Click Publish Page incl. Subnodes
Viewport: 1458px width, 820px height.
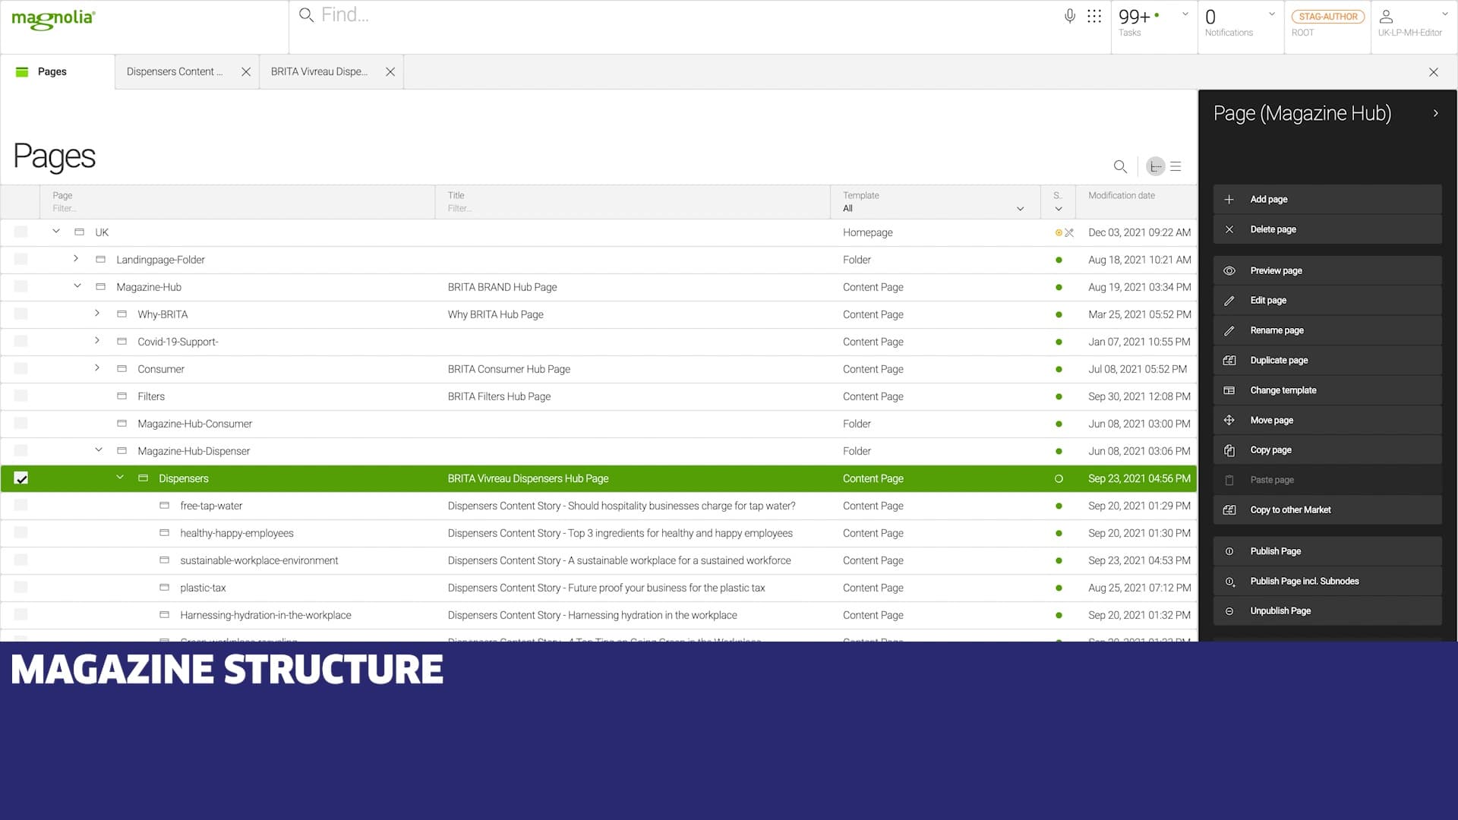pos(1327,582)
